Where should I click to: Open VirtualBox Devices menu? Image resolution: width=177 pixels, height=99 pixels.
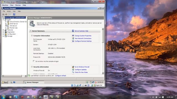click(18, 5)
